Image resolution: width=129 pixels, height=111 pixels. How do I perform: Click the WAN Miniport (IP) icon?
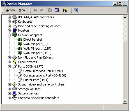coord(20,44)
